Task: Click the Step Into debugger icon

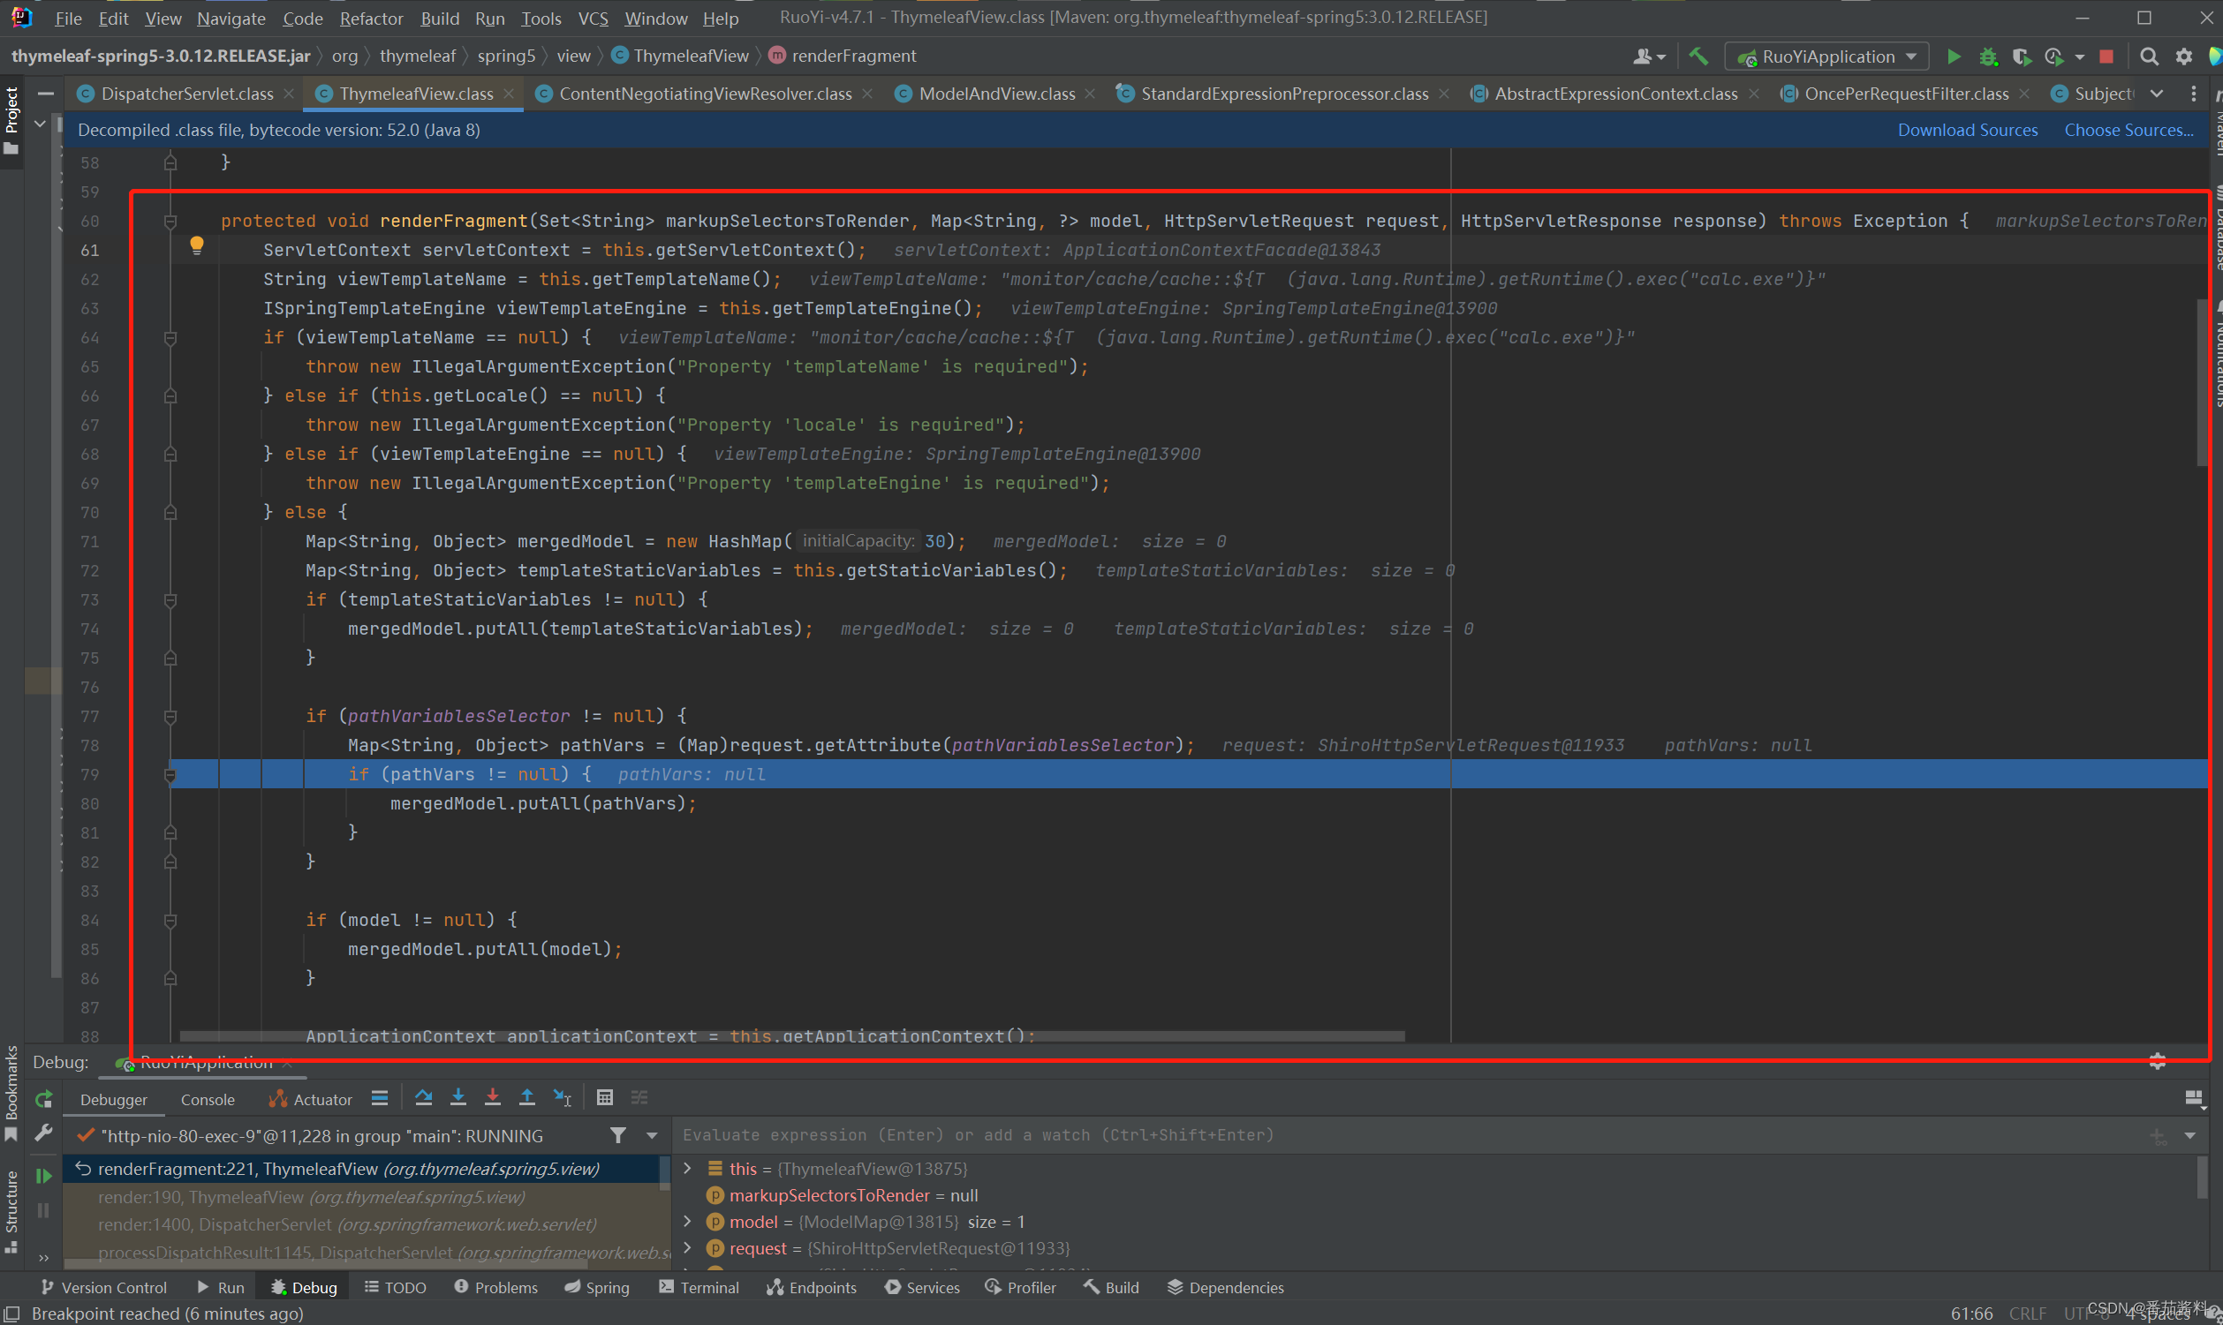Action: tap(458, 1097)
